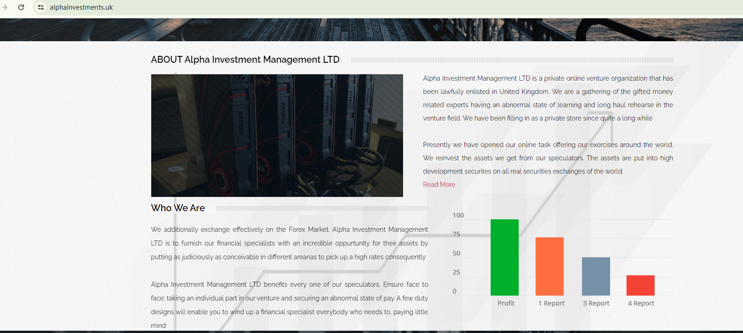The width and height of the screenshot is (743, 333).
Task: Click the red 4 Report bar
Action: click(640, 285)
